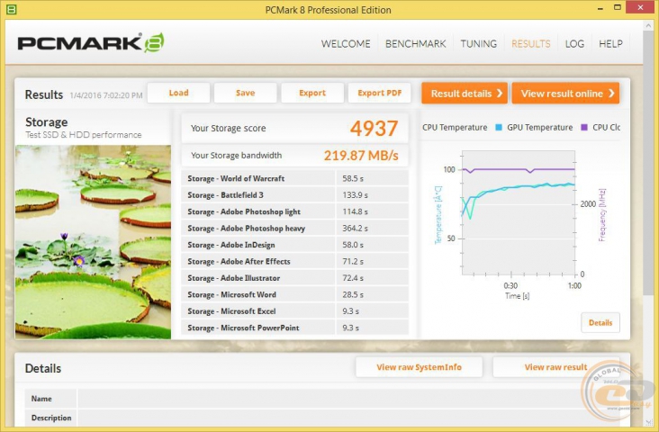The image size is (659, 432).
Task: Click the CPU Temperature legend label
Action: point(455,127)
